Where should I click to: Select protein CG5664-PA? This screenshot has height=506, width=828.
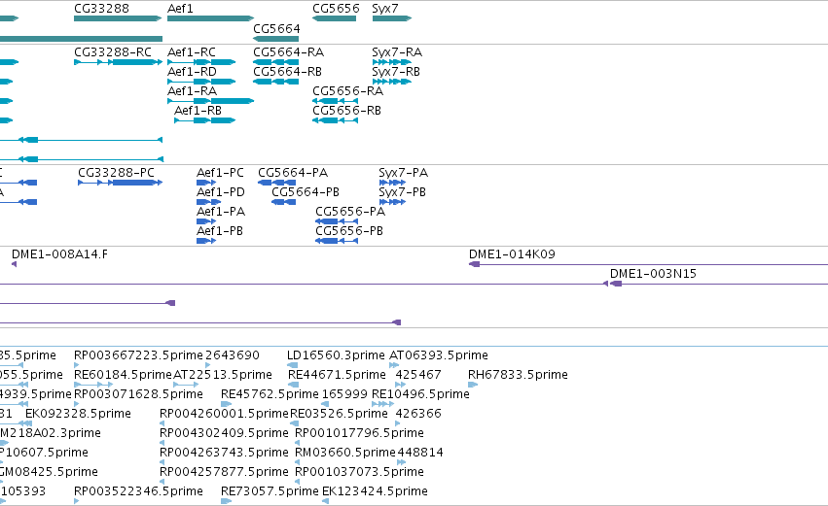276,183
